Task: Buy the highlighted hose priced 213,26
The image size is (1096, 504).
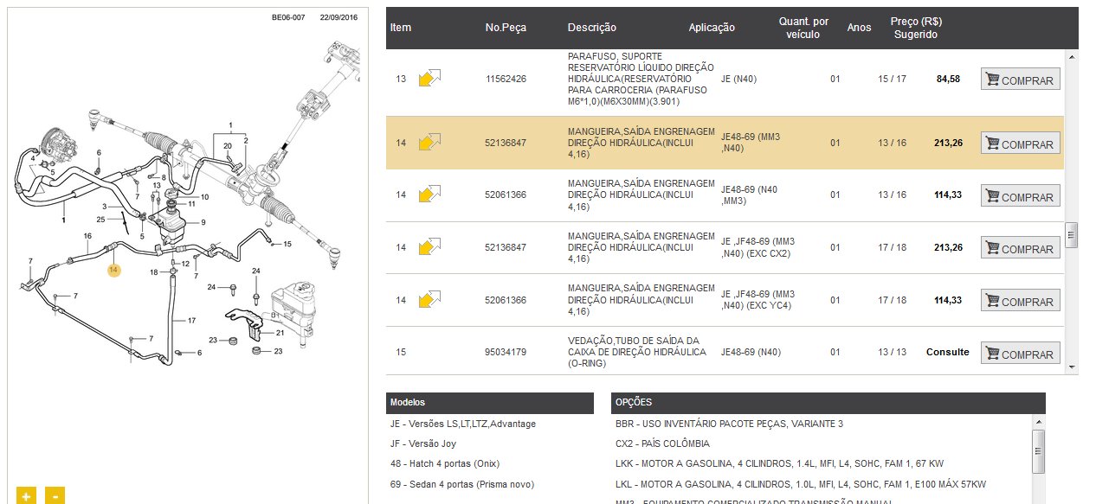Action: (1020, 144)
